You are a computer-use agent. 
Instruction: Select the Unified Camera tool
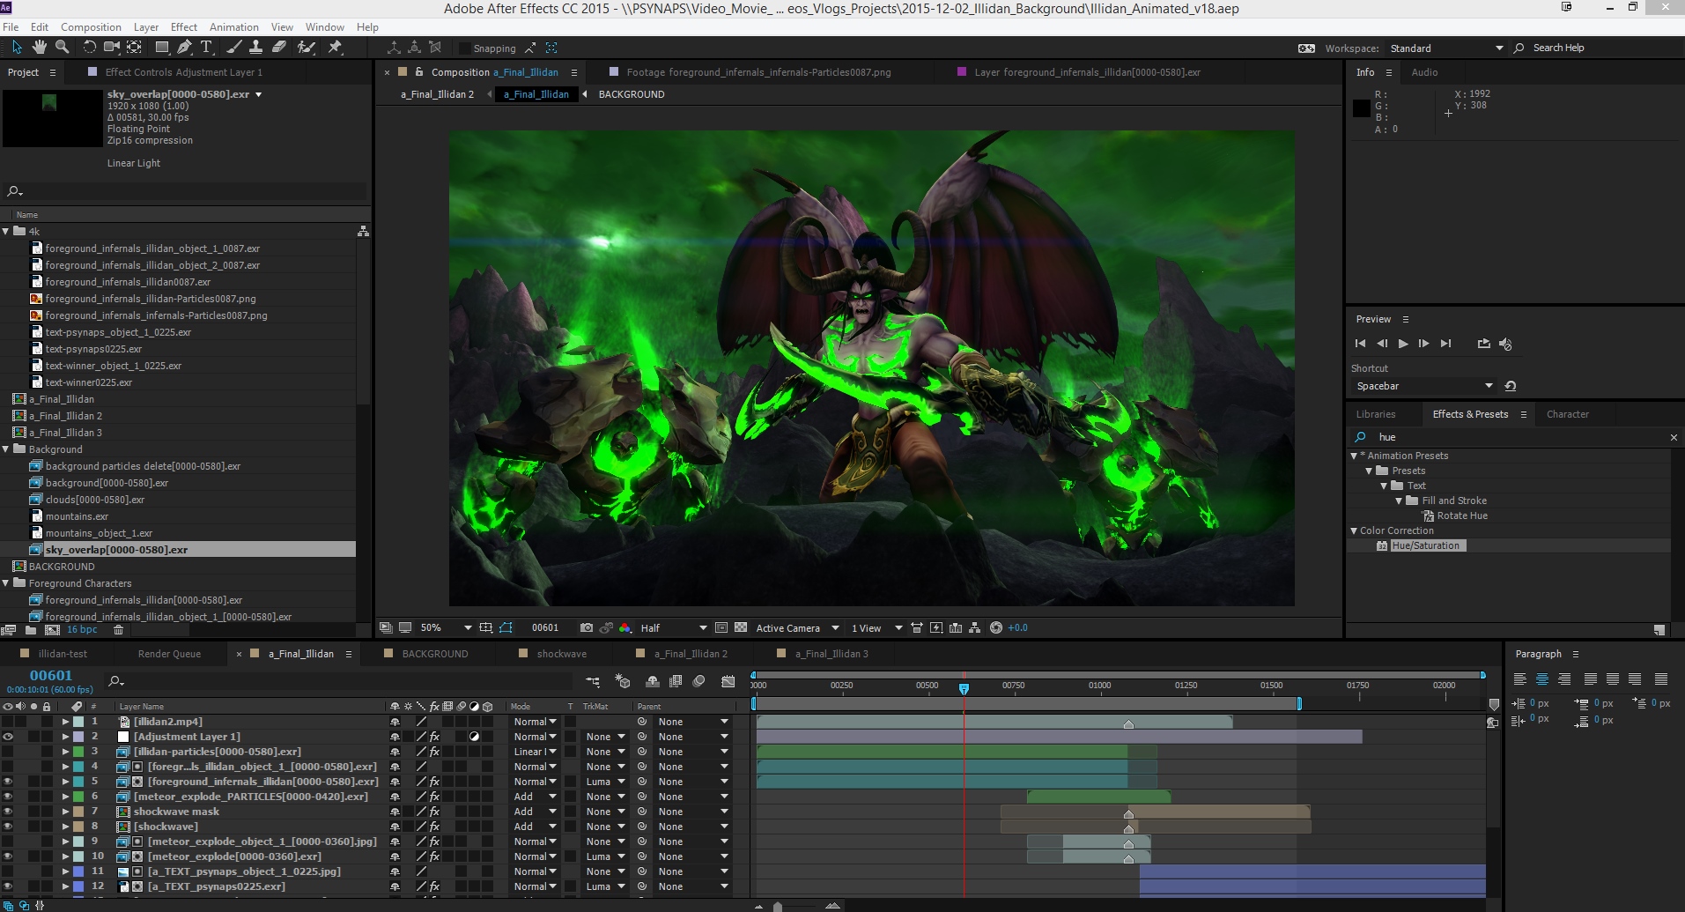coord(112,47)
